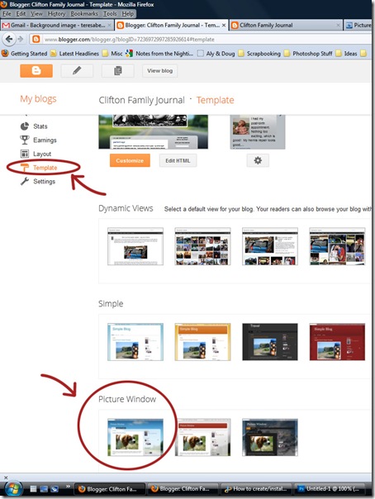Open the Bookmarks menu
The image size is (375, 499).
click(84, 14)
